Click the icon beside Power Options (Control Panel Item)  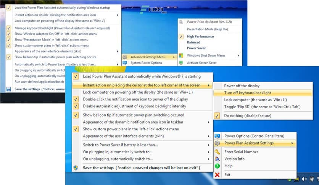[217, 136]
